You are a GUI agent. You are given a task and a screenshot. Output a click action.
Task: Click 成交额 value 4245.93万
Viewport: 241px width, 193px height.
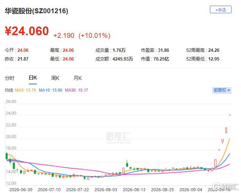coord(123,59)
